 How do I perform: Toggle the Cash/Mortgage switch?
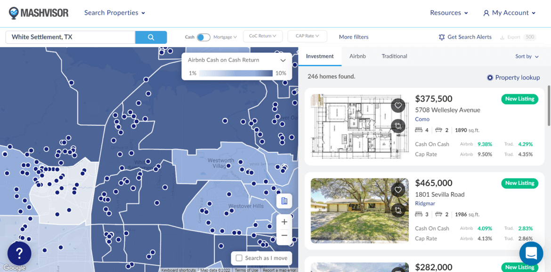(203, 37)
